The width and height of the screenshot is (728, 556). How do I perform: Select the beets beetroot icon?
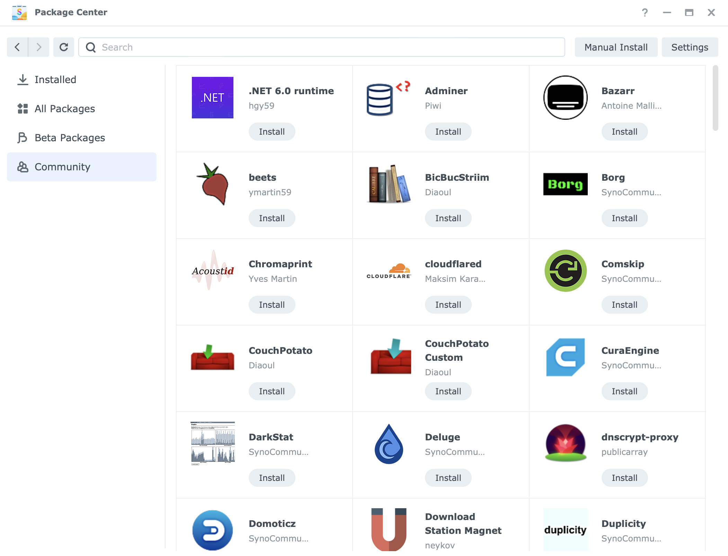tap(212, 184)
